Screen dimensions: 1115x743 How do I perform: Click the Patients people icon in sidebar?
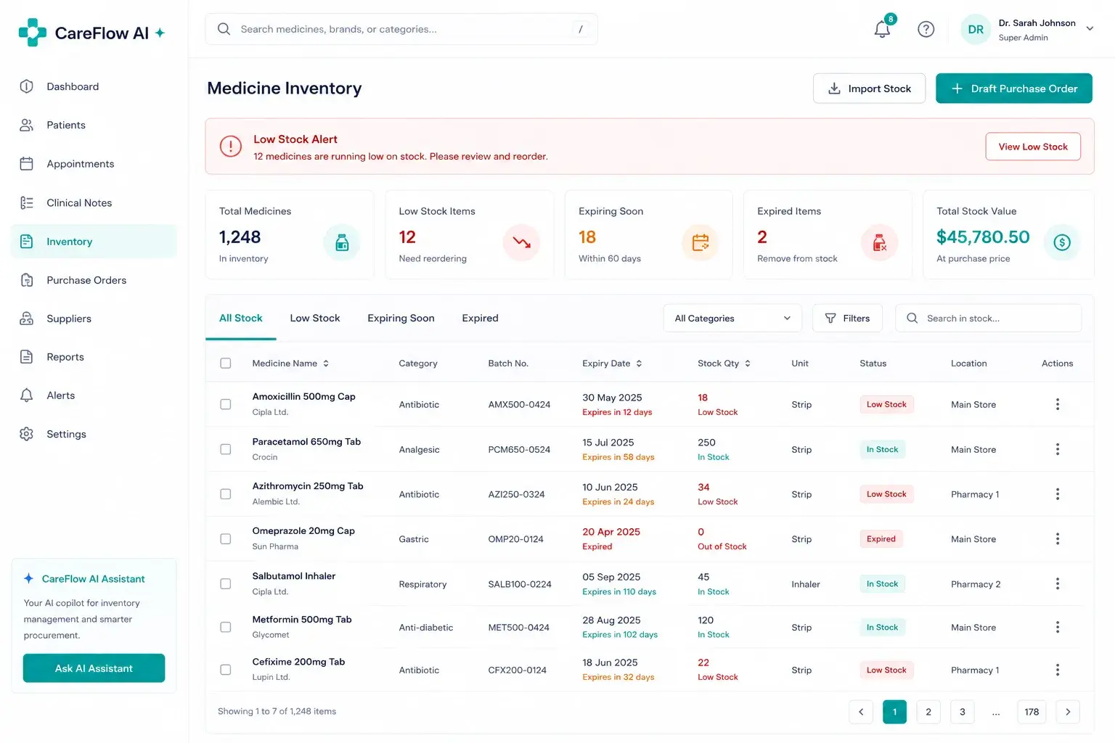[x=27, y=125]
